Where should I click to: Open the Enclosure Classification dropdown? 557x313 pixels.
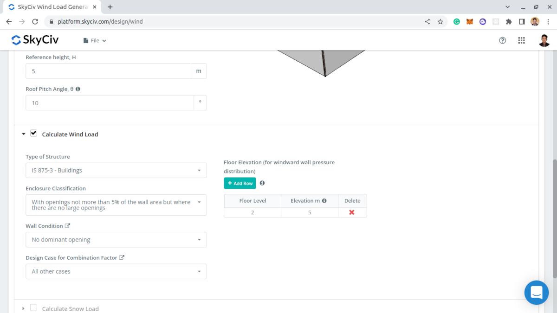[116, 205]
